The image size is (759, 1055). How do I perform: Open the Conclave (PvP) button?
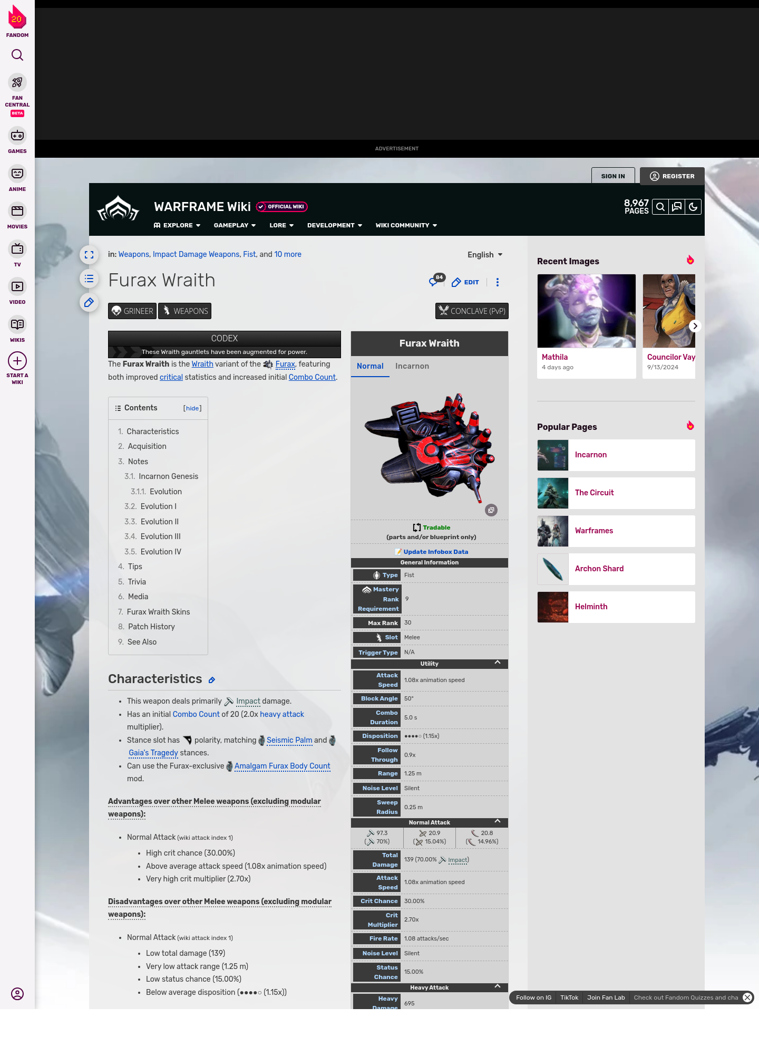(x=472, y=311)
